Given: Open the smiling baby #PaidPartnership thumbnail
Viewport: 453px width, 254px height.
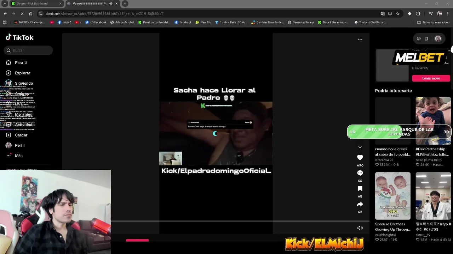Looking at the screenshot, I should point(433,121).
